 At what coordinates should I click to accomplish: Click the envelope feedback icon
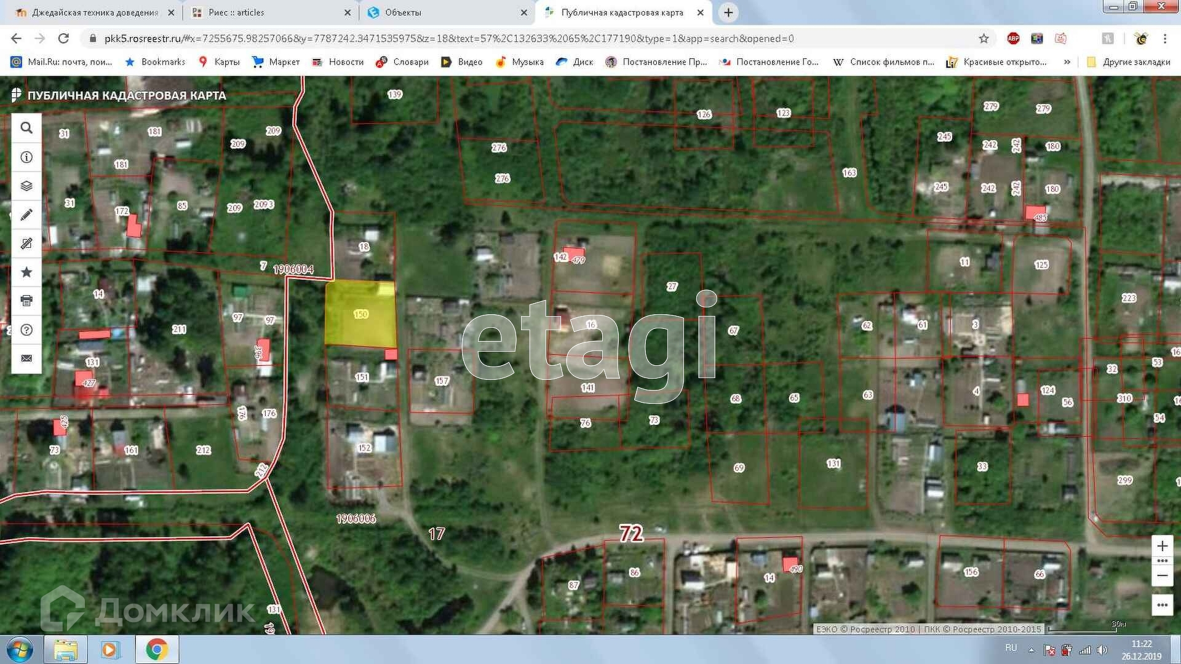coord(26,358)
